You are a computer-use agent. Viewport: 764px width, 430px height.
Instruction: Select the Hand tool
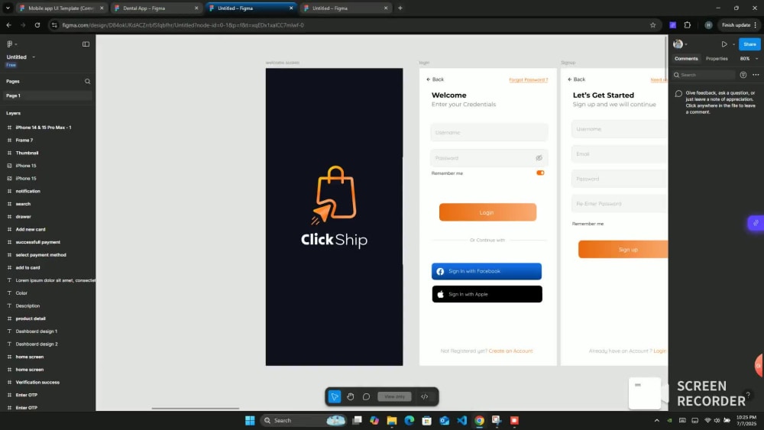[x=351, y=396]
